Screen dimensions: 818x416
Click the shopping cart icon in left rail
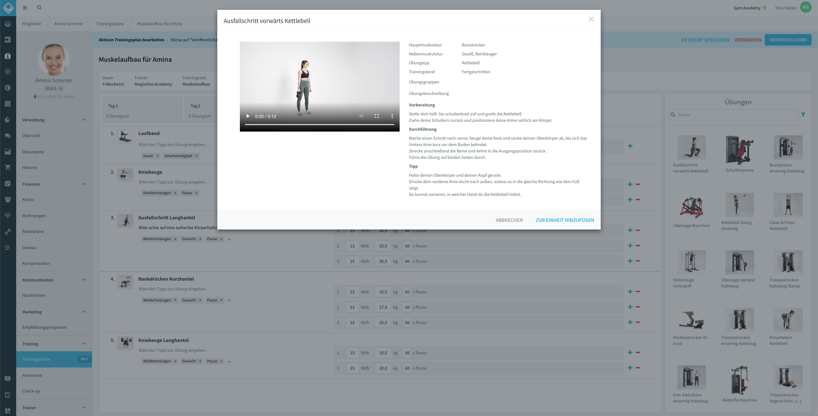[x=8, y=167]
